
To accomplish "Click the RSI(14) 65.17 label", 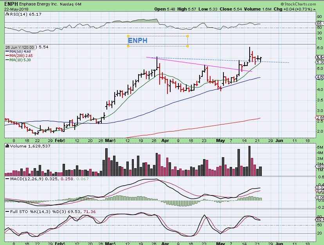I will [x=25, y=14].
